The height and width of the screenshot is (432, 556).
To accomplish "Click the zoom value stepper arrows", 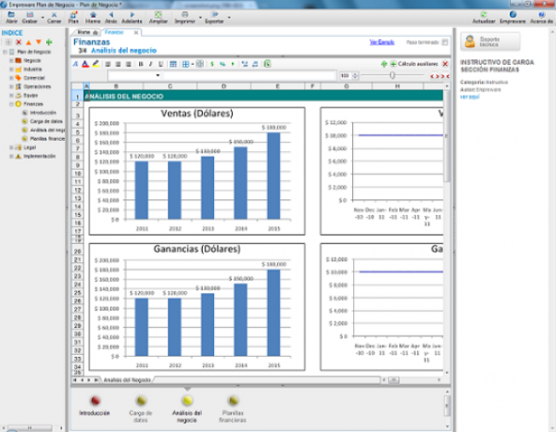I will point(355,75).
